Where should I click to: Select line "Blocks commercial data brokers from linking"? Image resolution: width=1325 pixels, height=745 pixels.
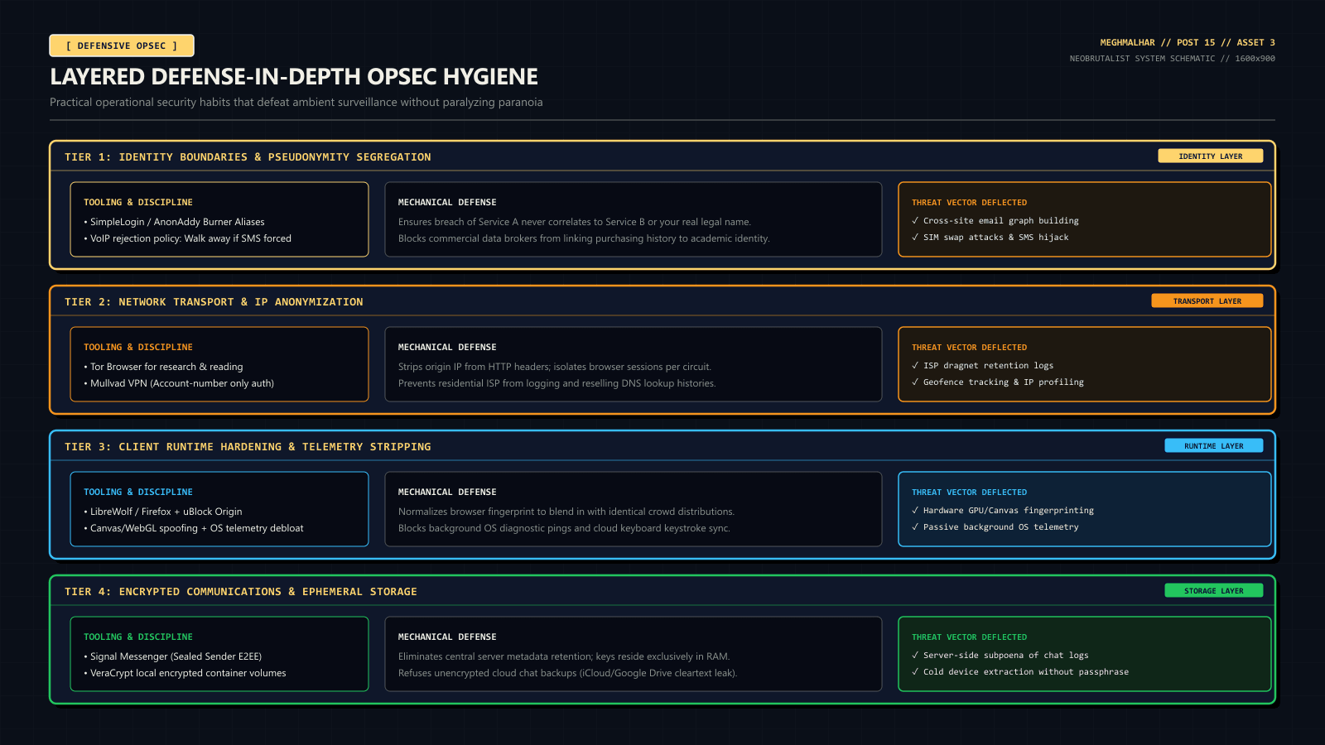[x=584, y=238]
